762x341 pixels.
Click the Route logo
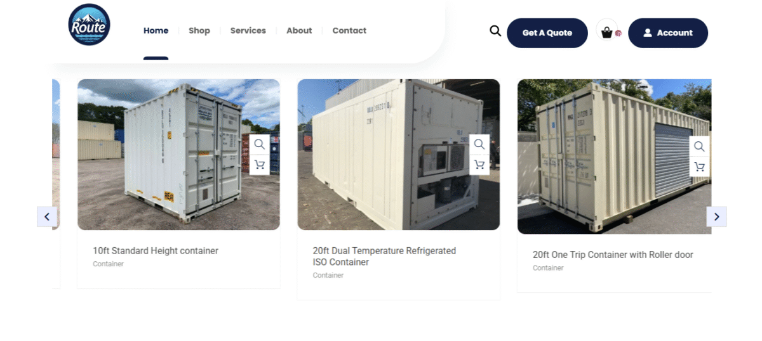click(x=90, y=25)
